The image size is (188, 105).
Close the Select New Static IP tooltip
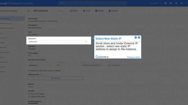click(139, 38)
